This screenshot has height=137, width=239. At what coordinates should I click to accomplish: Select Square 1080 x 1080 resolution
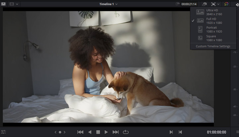click(213, 38)
